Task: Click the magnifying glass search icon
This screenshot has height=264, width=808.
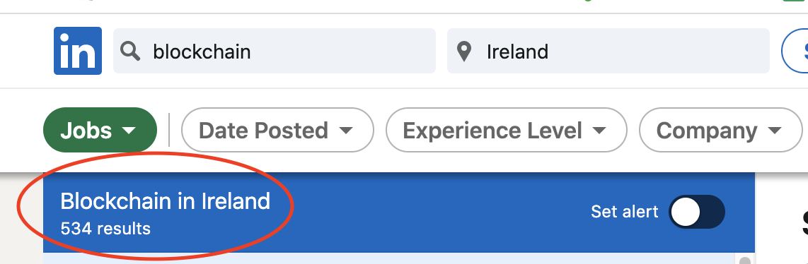Action: 130,52
